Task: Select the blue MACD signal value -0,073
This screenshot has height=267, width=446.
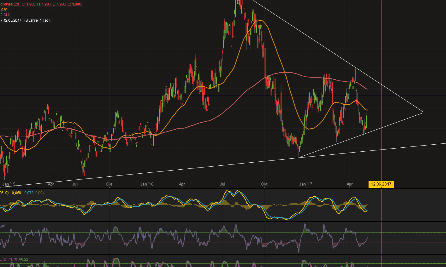Action: [x=28, y=193]
